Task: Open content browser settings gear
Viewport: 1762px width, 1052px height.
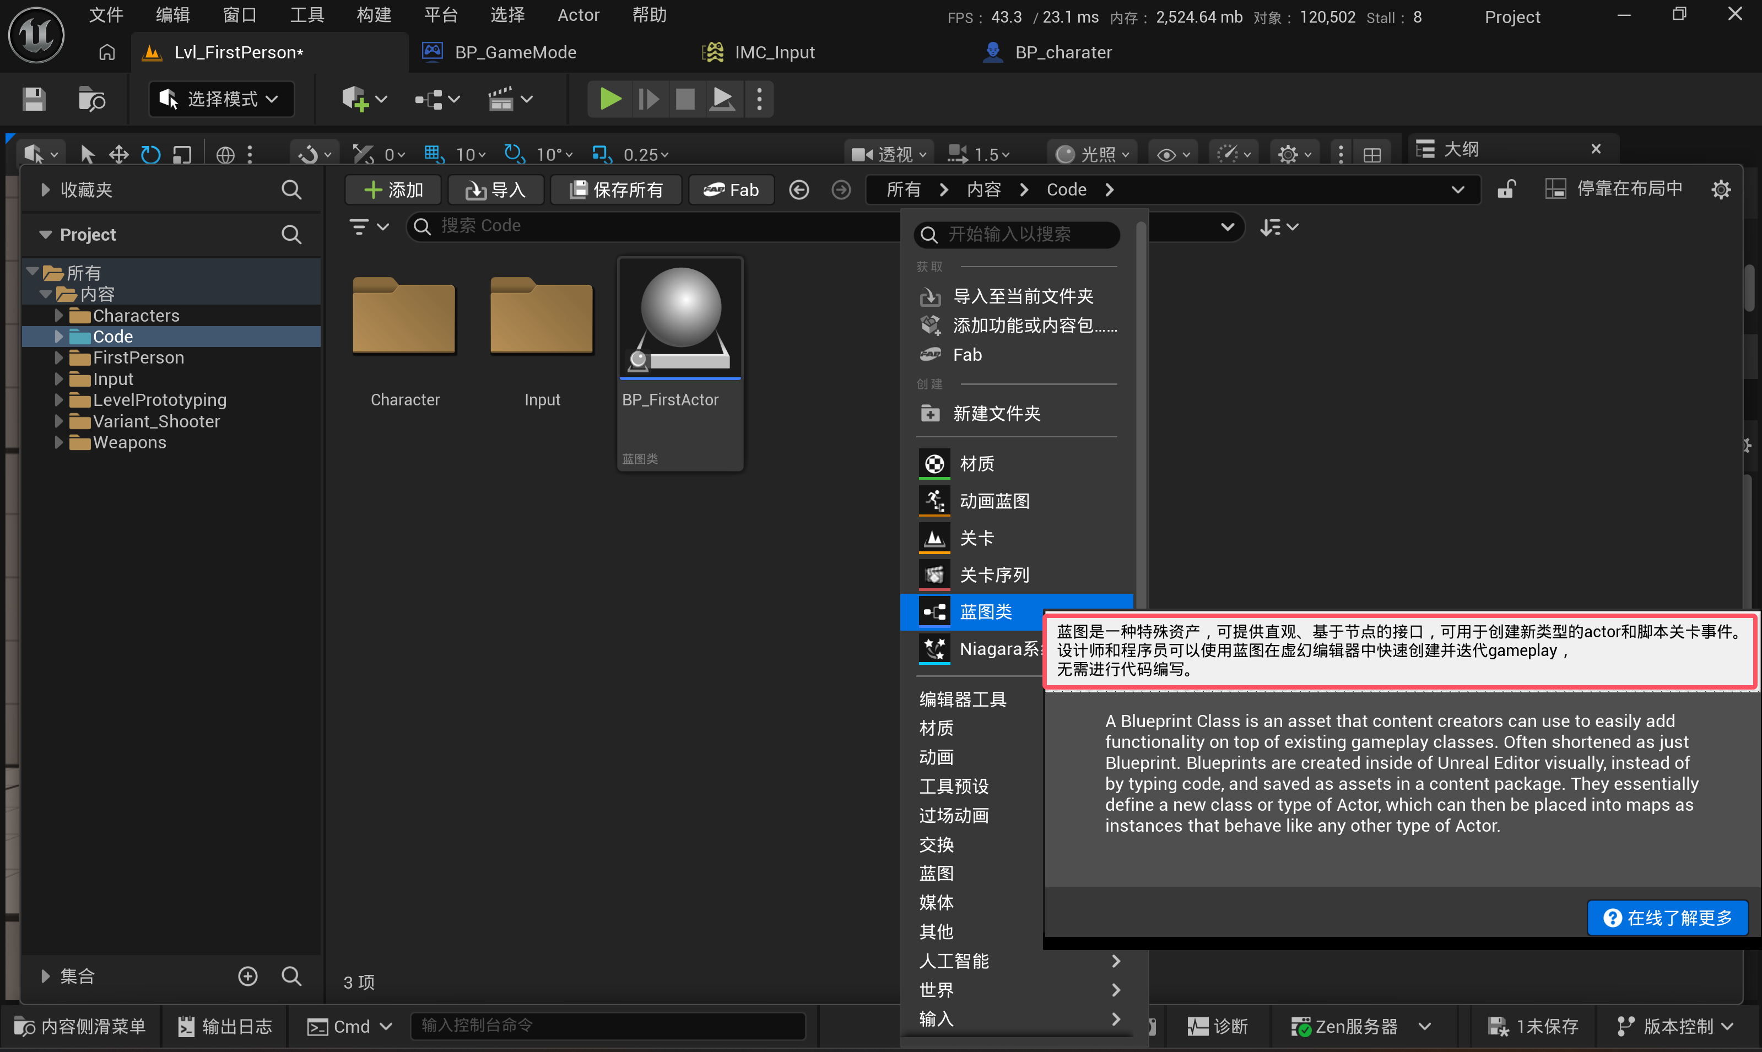Action: 1721,190
